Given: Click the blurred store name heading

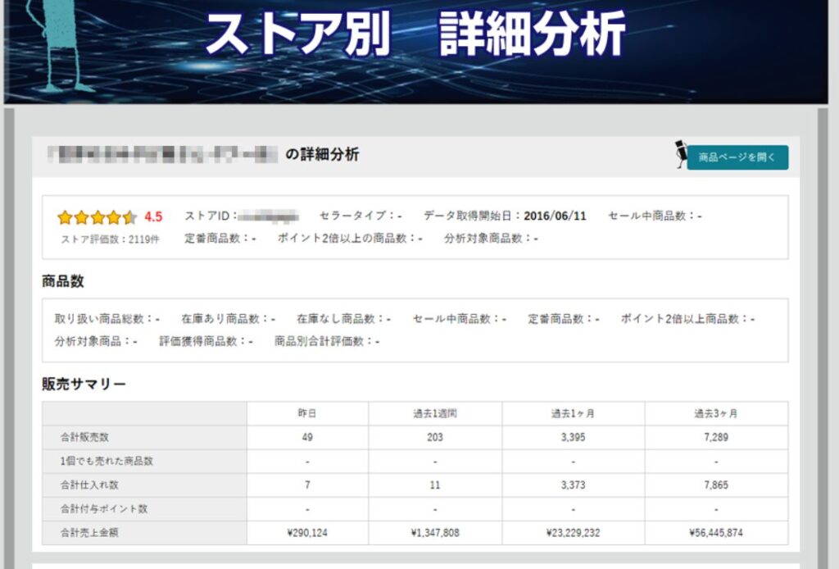Looking at the screenshot, I should point(162,154).
